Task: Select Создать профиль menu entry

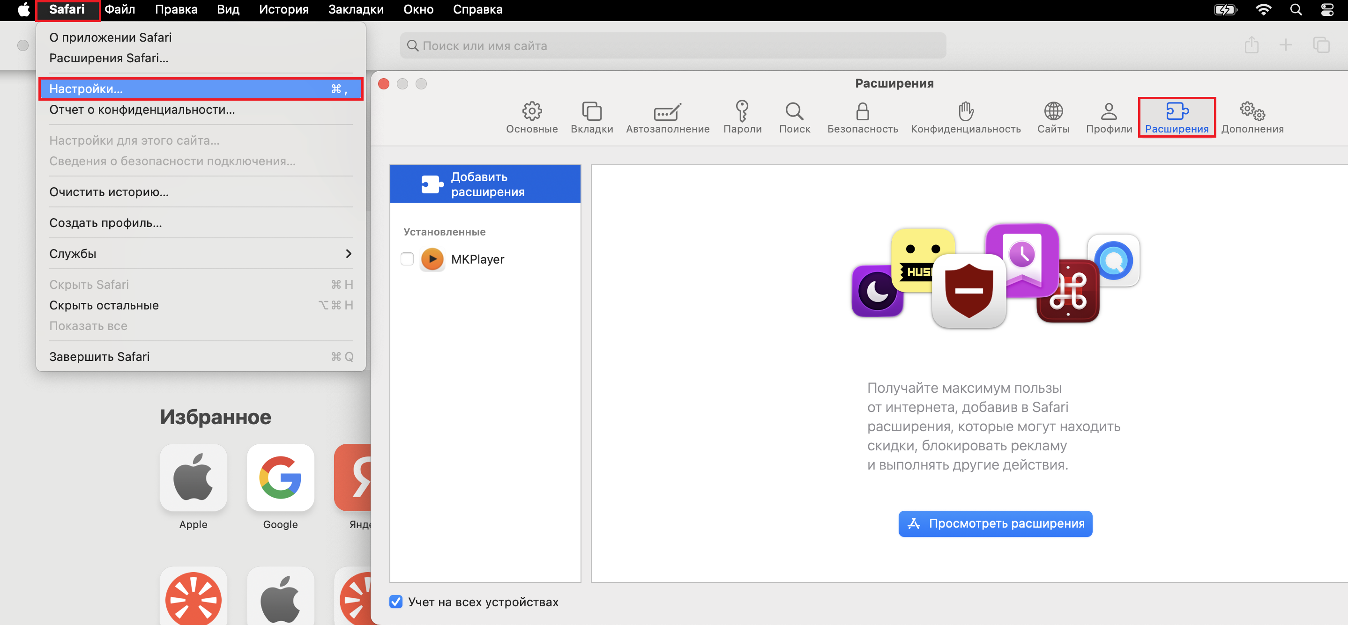Action: pos(105,223)
